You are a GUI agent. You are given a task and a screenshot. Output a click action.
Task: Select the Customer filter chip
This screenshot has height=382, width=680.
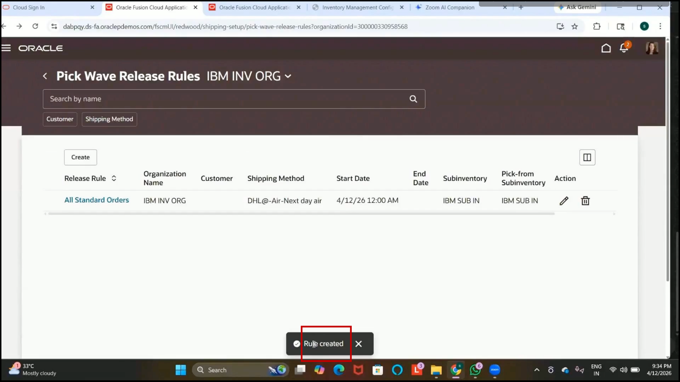(60, 119)
